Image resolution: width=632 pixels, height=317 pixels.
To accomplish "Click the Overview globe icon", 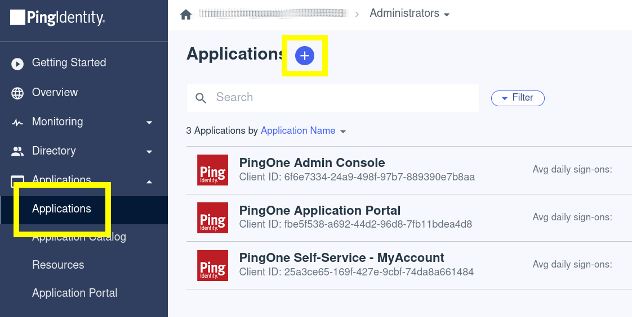I will [x=17, y=93].
